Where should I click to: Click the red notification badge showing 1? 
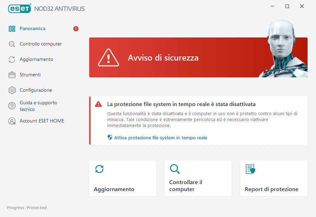coord(75,29)
